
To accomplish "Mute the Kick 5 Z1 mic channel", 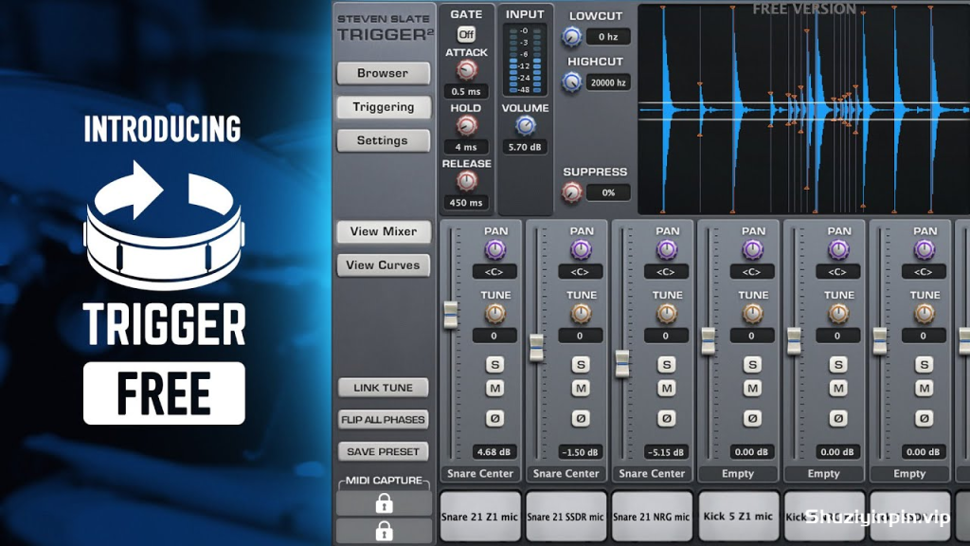I will click(x=752, y=389).
